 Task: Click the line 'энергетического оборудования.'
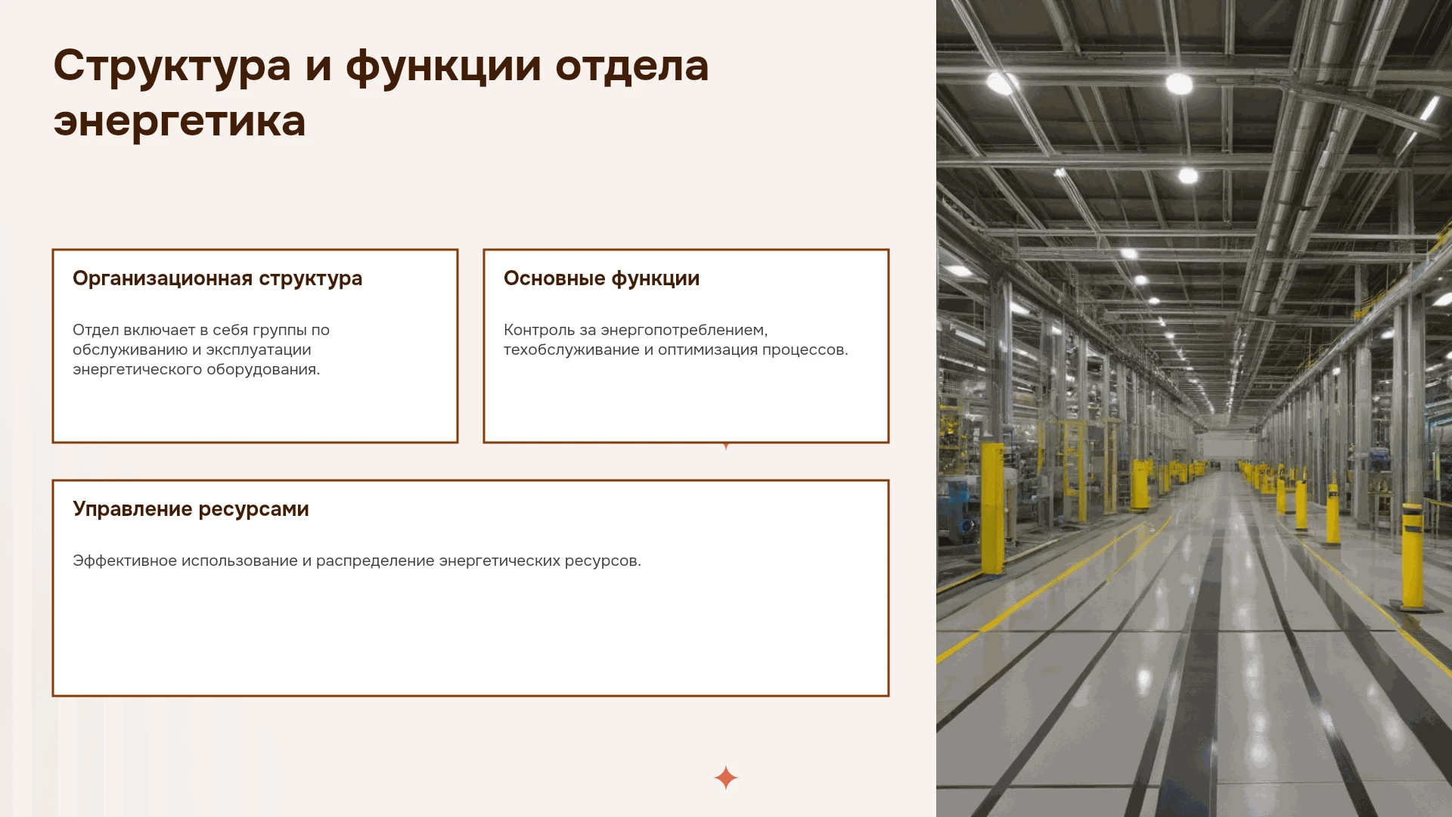(197, 369)
